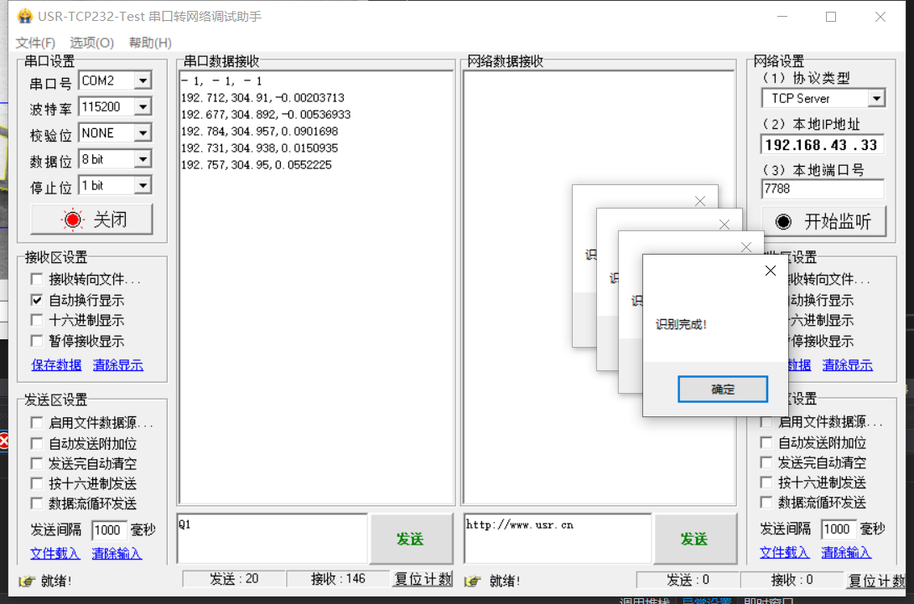
Task: Enable serial 十六进制显示 checkbox
Action: coord(37,320)
